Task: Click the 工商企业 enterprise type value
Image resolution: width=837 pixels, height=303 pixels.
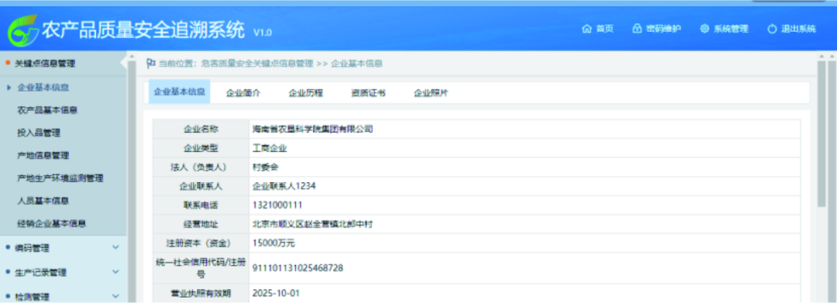Action: click(x=270, y=148)
